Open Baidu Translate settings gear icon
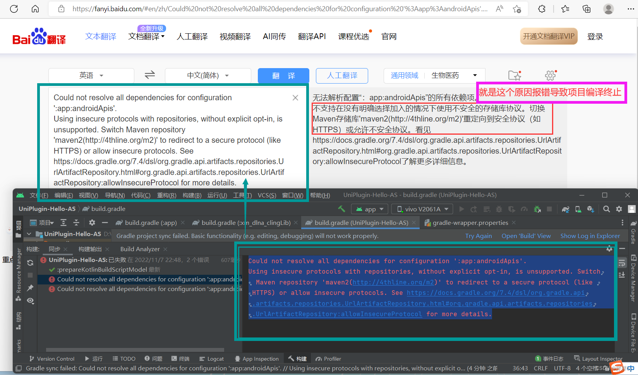Screen dimensions: 638x375 [x=550, y=75]
